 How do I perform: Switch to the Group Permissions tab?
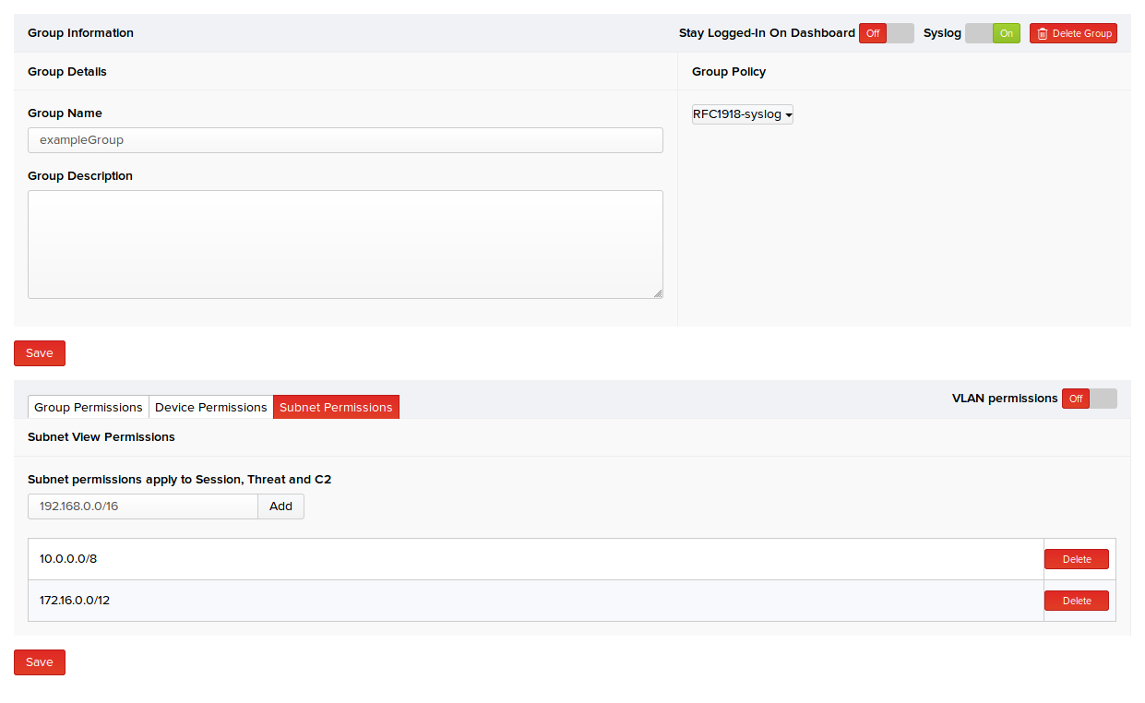click(89, 407)
